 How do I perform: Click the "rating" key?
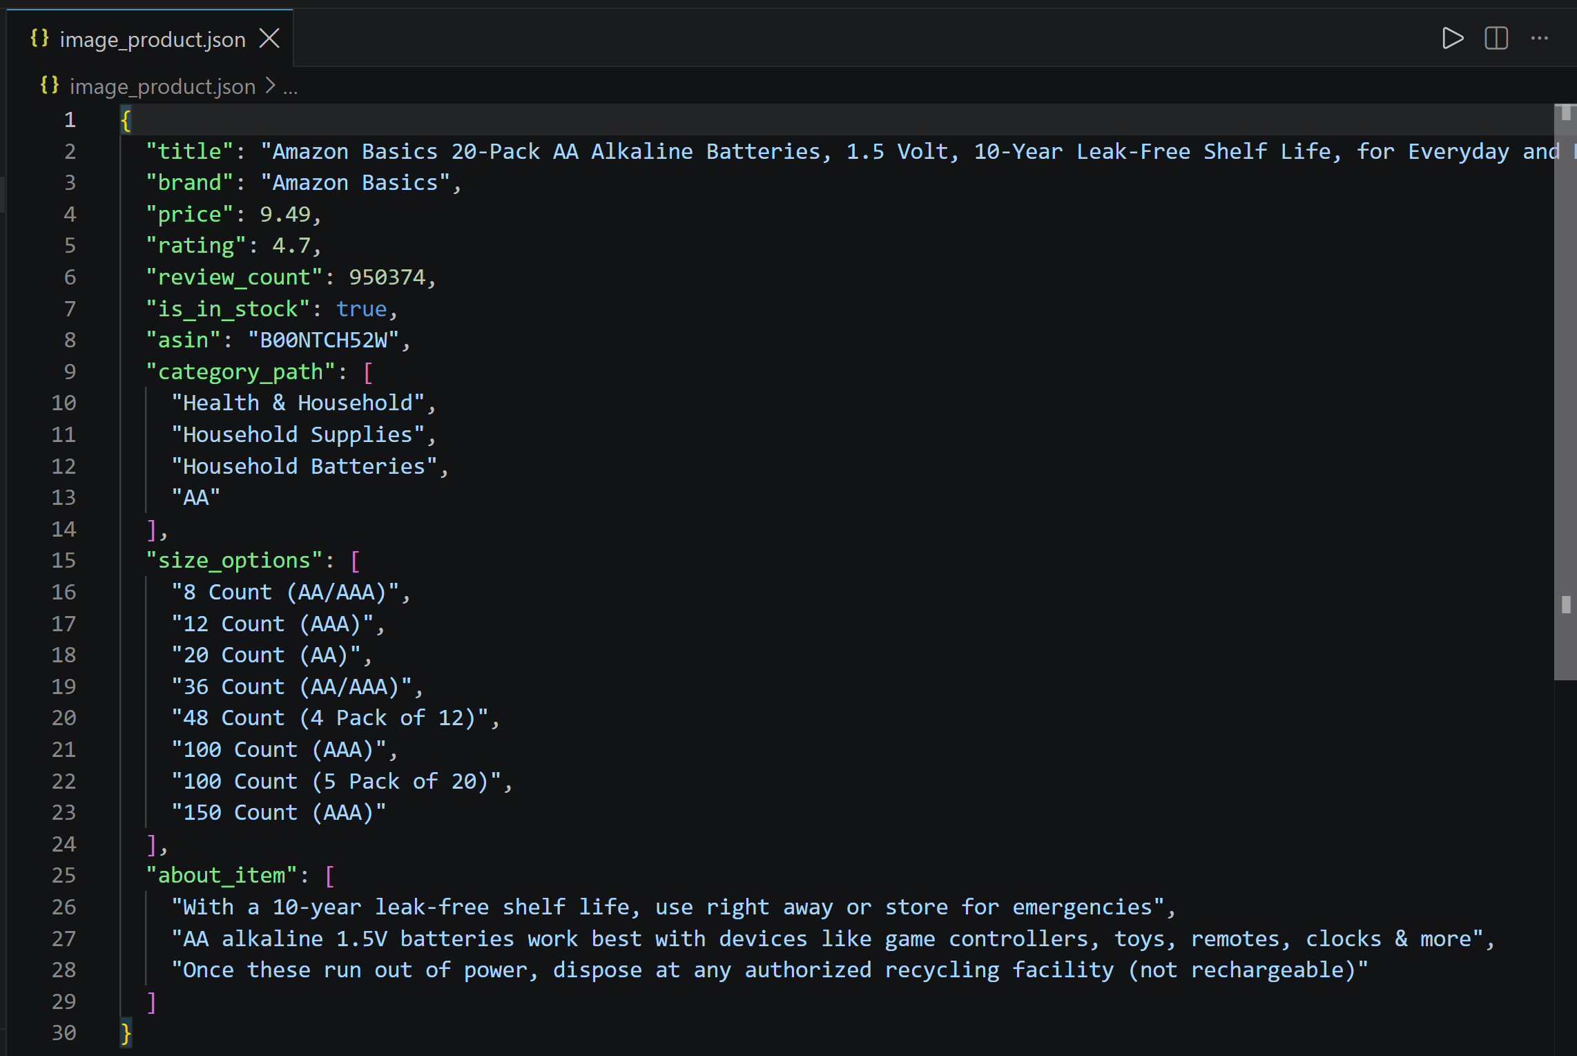point(196,246)
